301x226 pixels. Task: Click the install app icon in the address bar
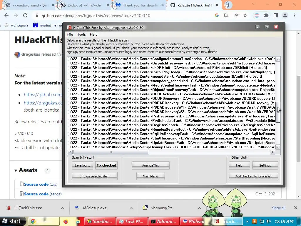(226, 16)
